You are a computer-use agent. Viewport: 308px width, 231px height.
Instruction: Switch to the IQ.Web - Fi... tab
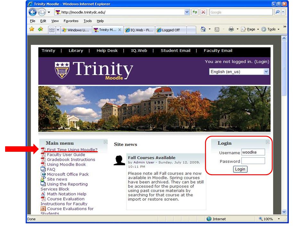pyautogui.click(x=140, y=30)
